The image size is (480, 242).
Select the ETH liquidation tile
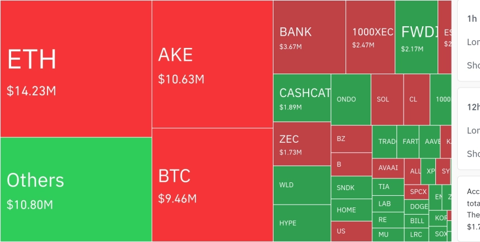pyautogui.click(x=76, y=69)
